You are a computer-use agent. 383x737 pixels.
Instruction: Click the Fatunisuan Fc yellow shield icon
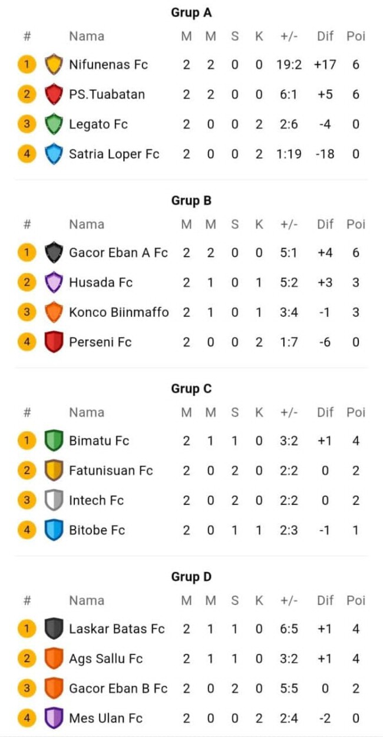pyautogui.click(x=54, y=471)
